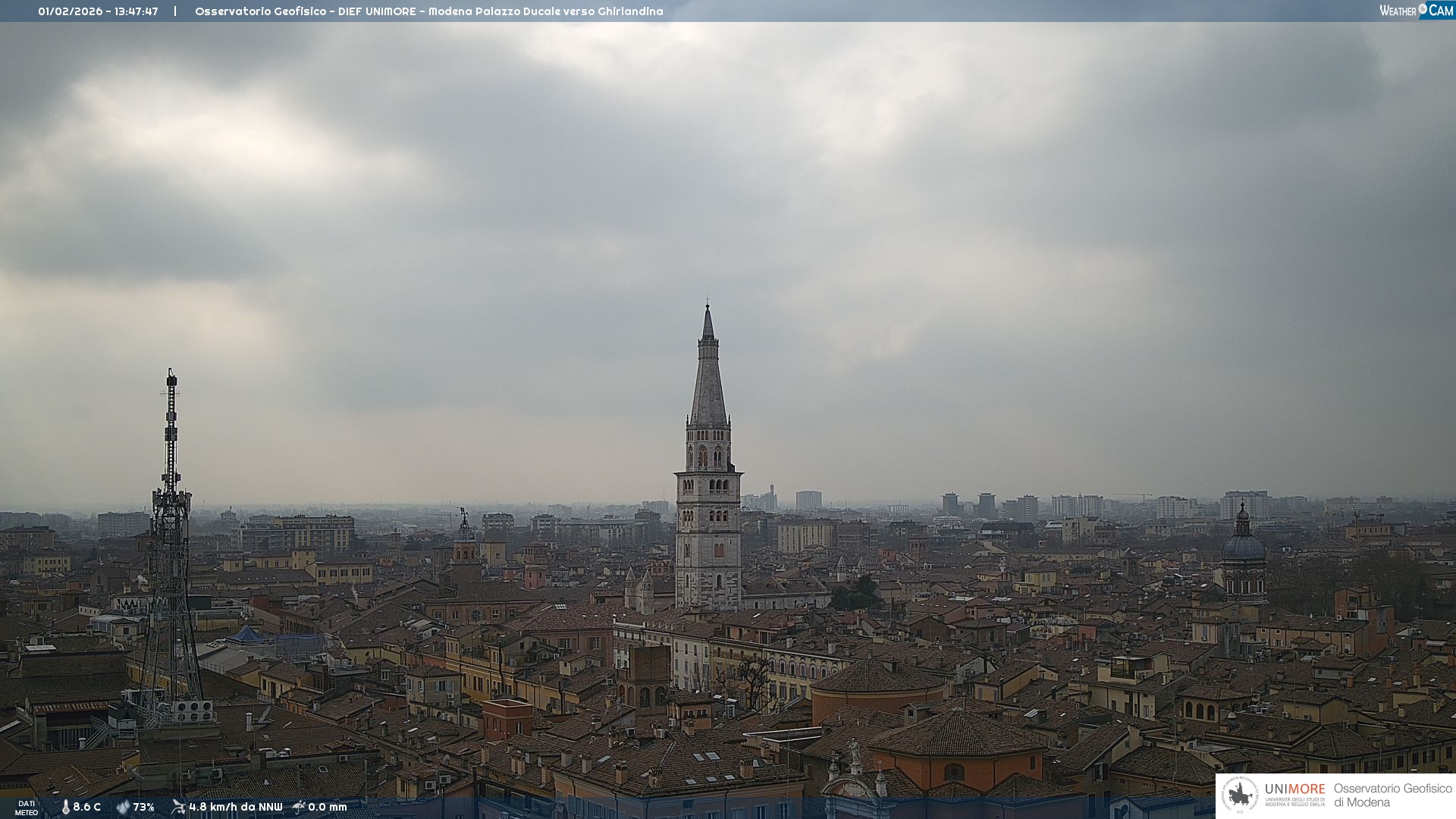Click the church dome on the right
Viewport: 1456px width, 819px height.
tap(1243, 546)
